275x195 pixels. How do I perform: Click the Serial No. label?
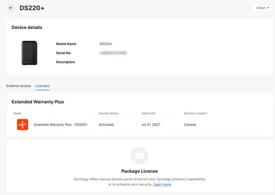[64, 53]
